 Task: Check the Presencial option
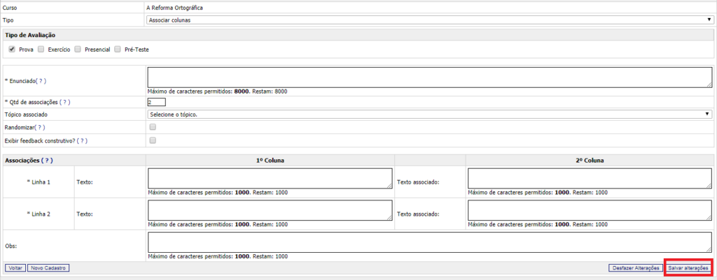(77, 50)
